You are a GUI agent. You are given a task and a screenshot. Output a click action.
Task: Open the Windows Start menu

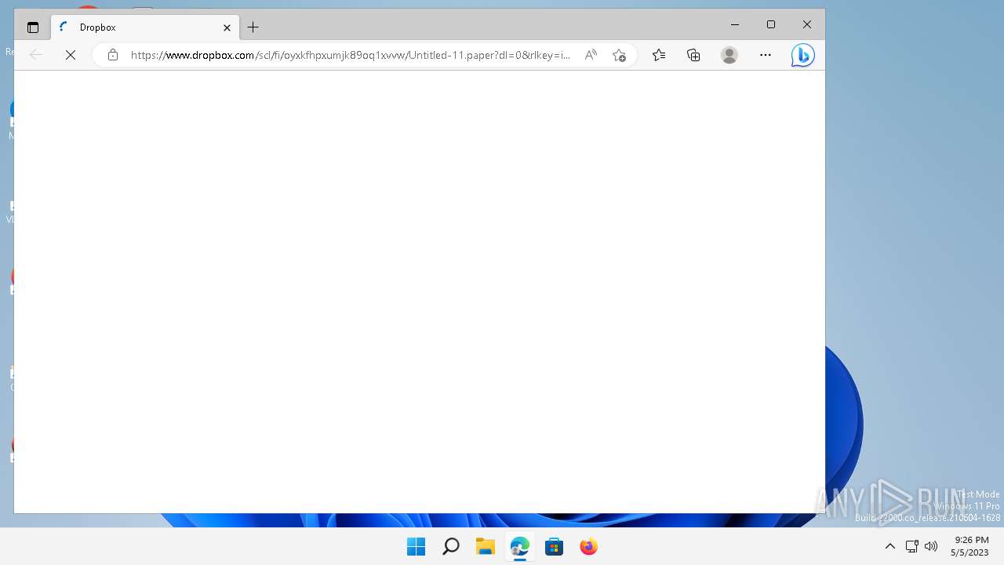(417, 547)
